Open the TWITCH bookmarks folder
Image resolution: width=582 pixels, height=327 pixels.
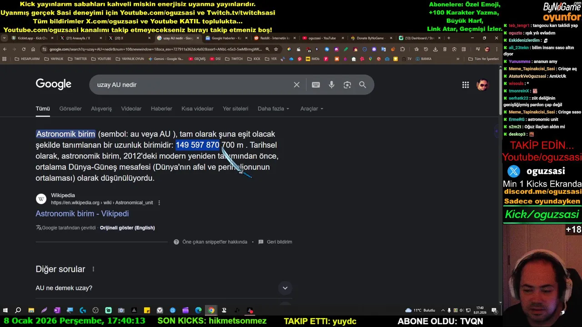pos(234,59)
